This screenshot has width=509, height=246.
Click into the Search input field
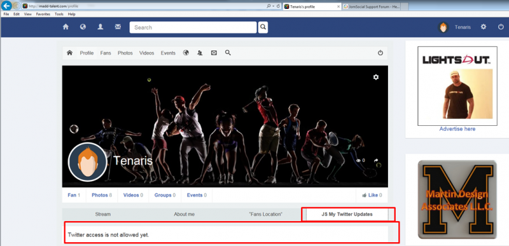193,27
